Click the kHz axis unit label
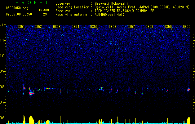 (3, 25)
